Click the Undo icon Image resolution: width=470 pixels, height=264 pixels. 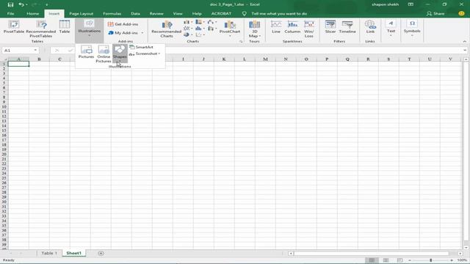[21, 4]
